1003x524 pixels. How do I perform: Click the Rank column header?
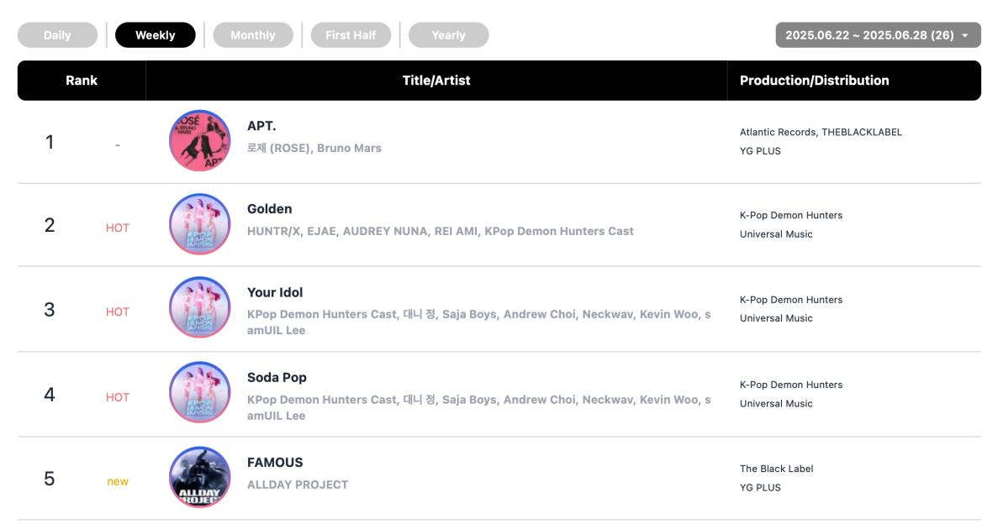(x=82, y=81)
